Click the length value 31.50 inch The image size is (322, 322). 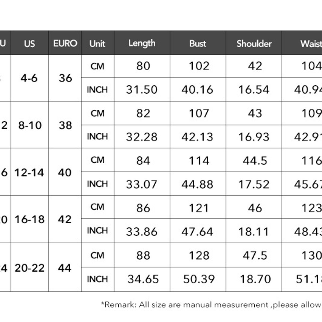pyautogui.click(x=142, y=90)
